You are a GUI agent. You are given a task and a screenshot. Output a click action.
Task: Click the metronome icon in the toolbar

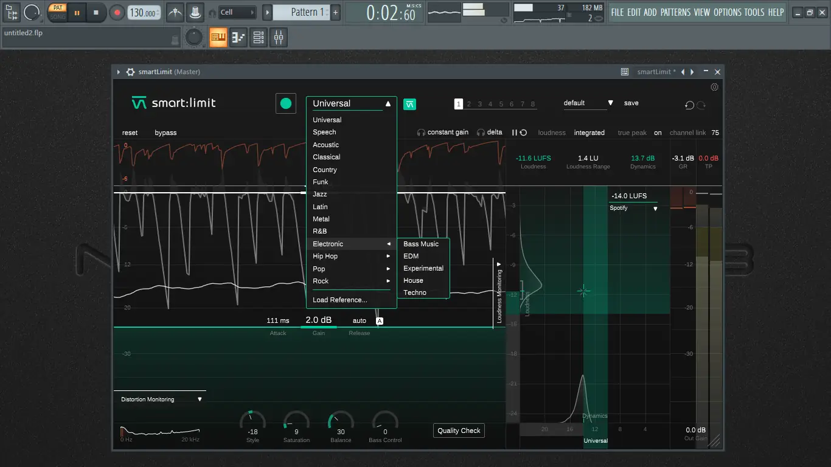tap(175, 12)
